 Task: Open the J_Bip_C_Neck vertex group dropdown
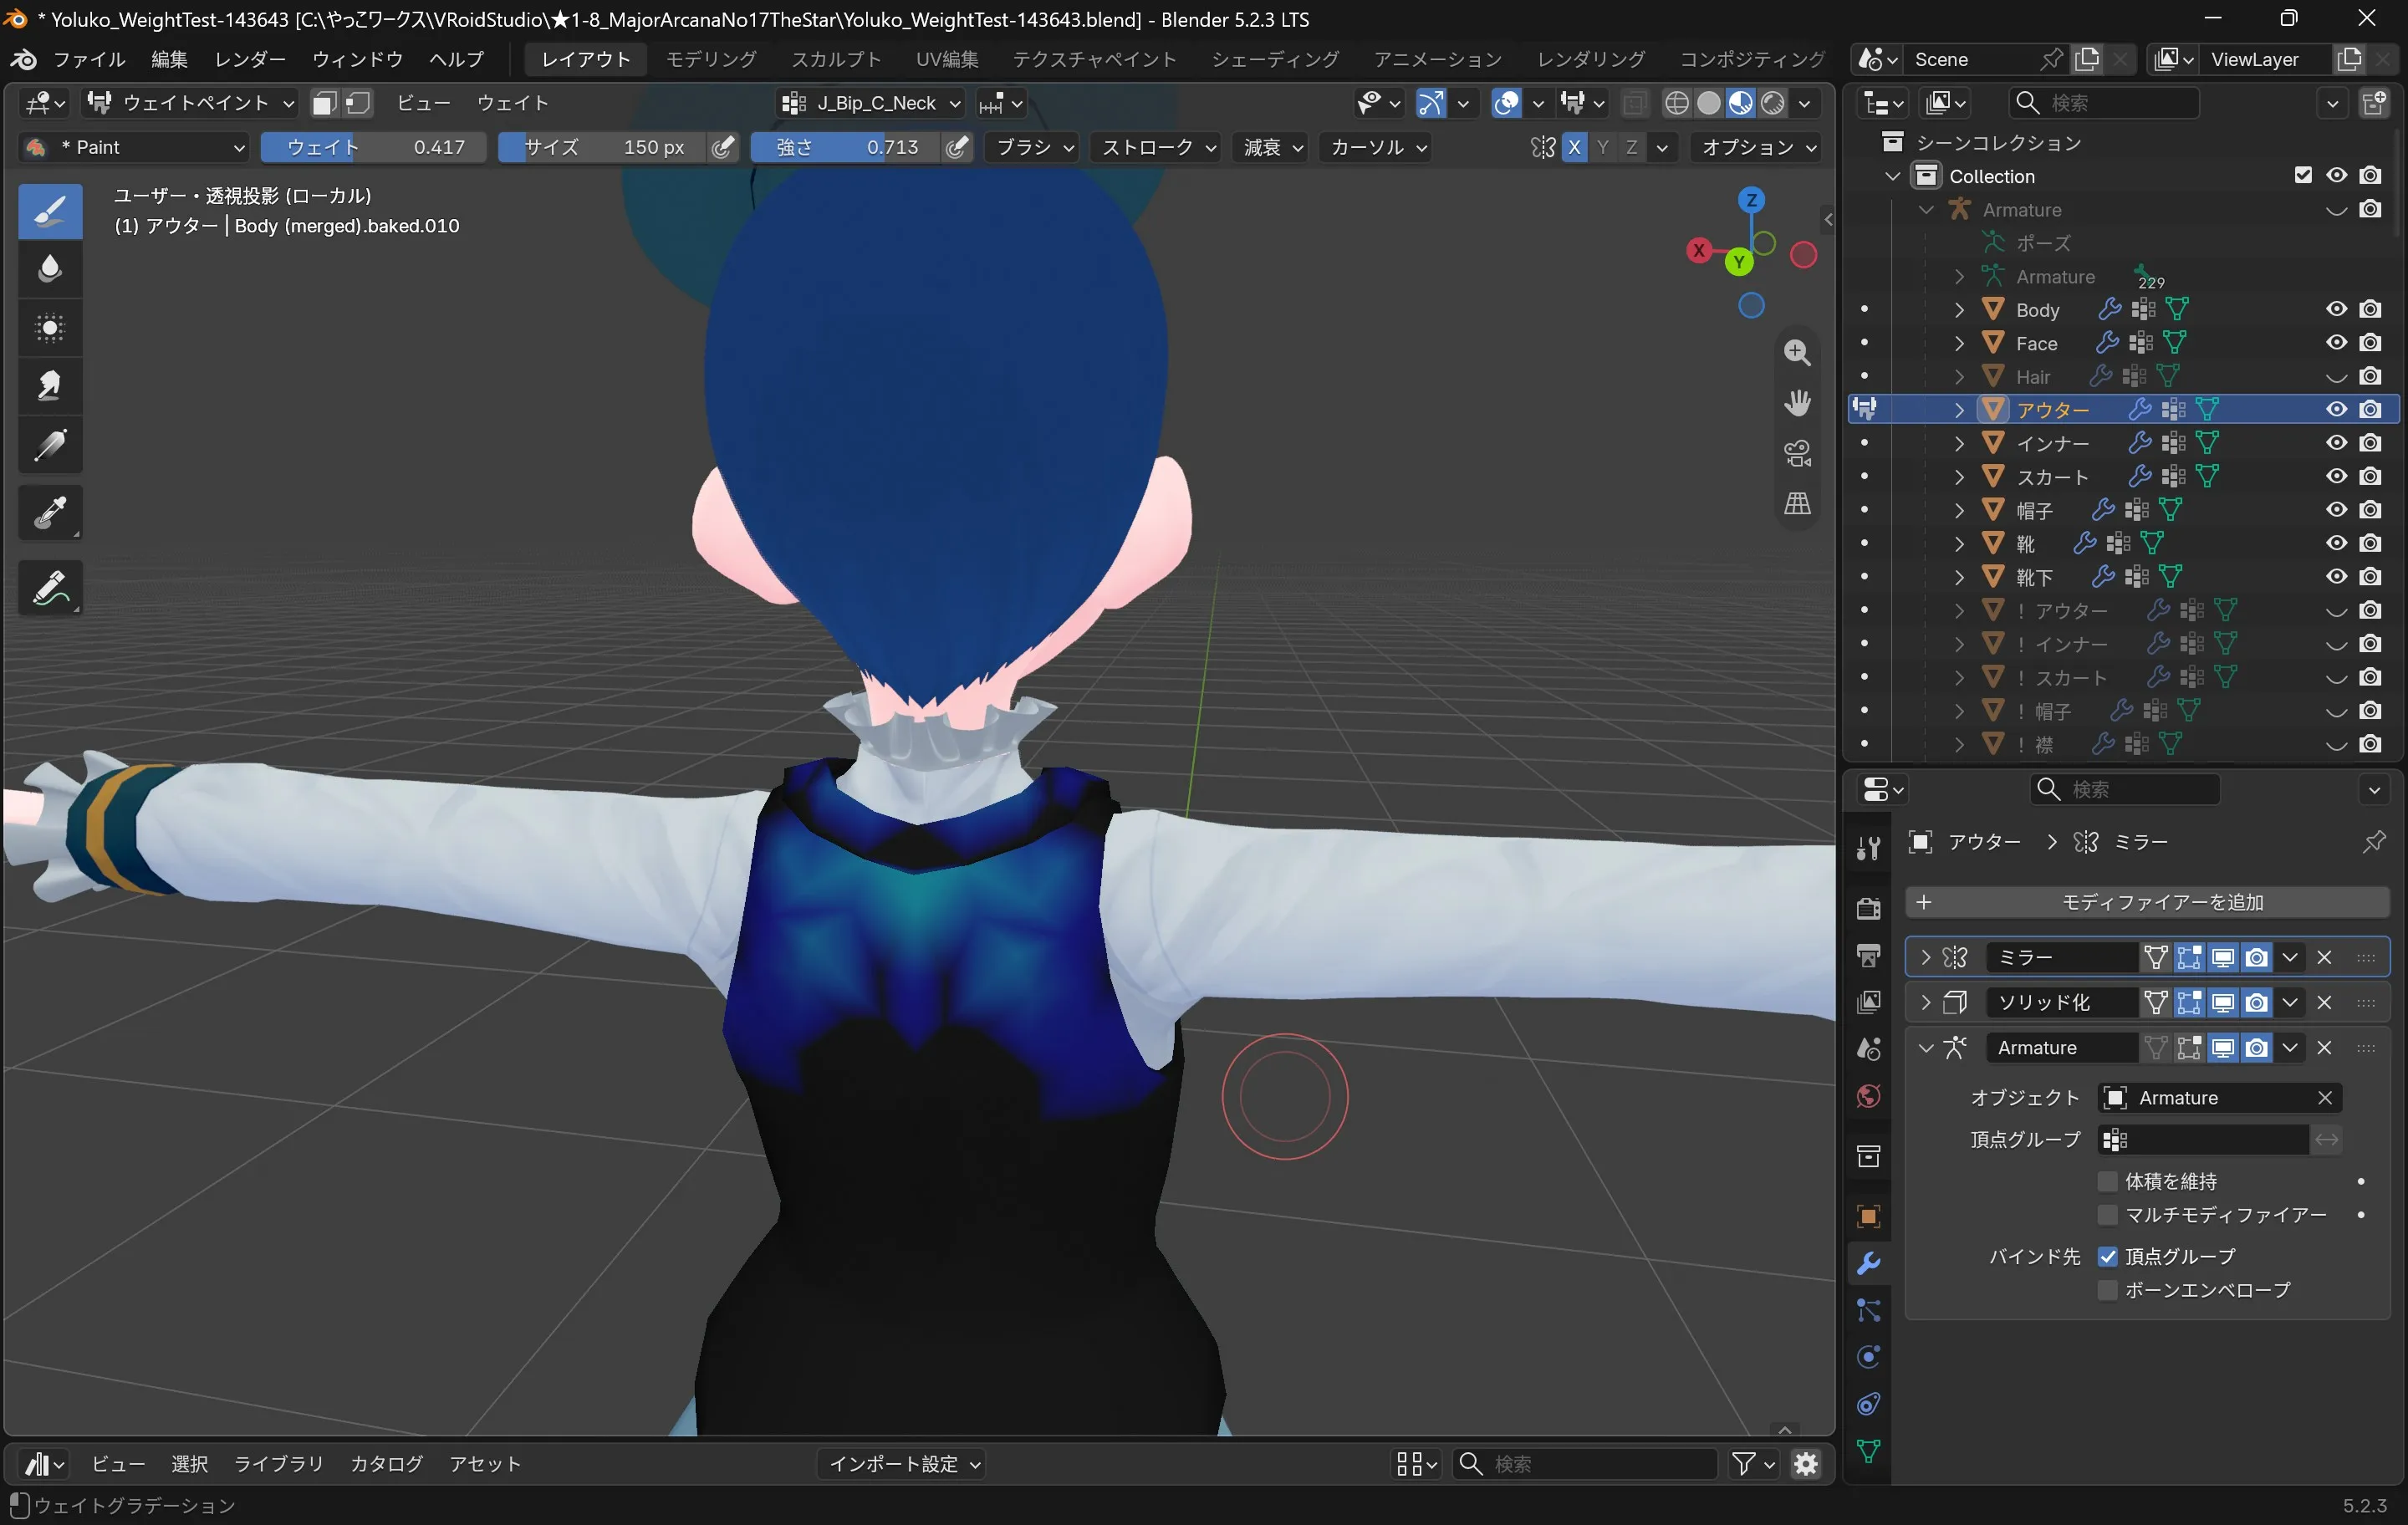coord(872,103)
